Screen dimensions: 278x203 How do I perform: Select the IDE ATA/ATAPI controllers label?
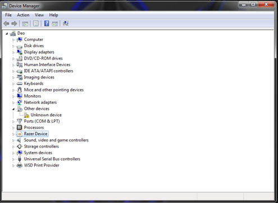point(48,71)
